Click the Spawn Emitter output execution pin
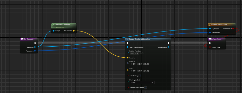 click(x=169, y=43)
